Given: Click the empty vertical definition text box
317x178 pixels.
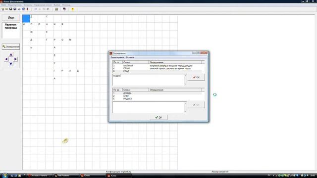Looking at the screenshot, I should [148, 107].
